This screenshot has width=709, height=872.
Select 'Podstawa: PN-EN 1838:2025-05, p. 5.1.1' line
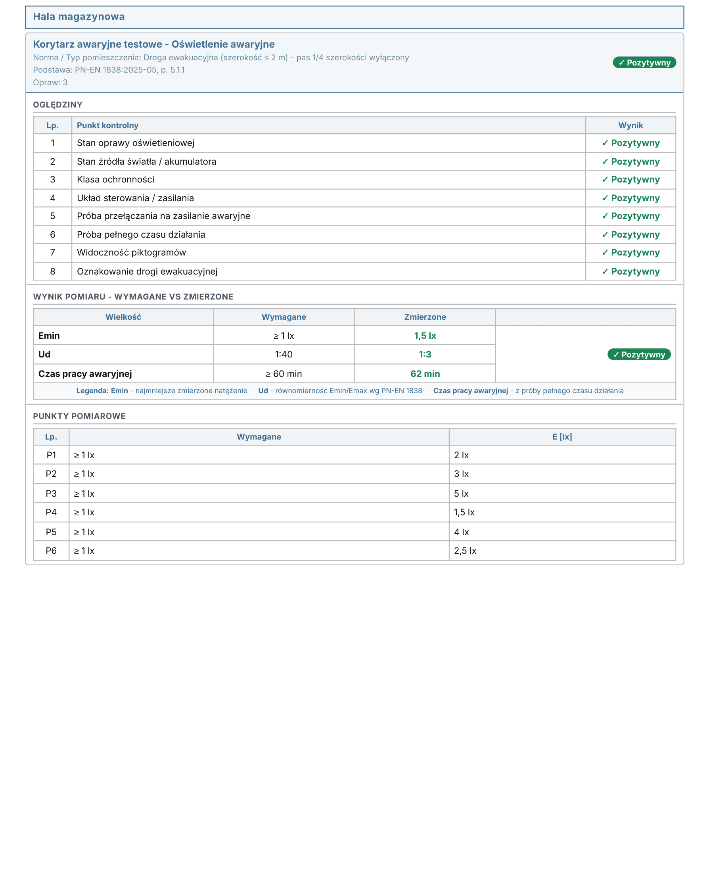coord(109,70)
